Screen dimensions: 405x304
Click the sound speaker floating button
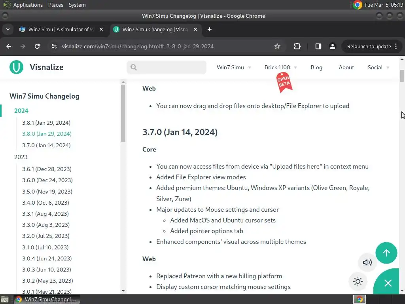(x=367, y=262)
